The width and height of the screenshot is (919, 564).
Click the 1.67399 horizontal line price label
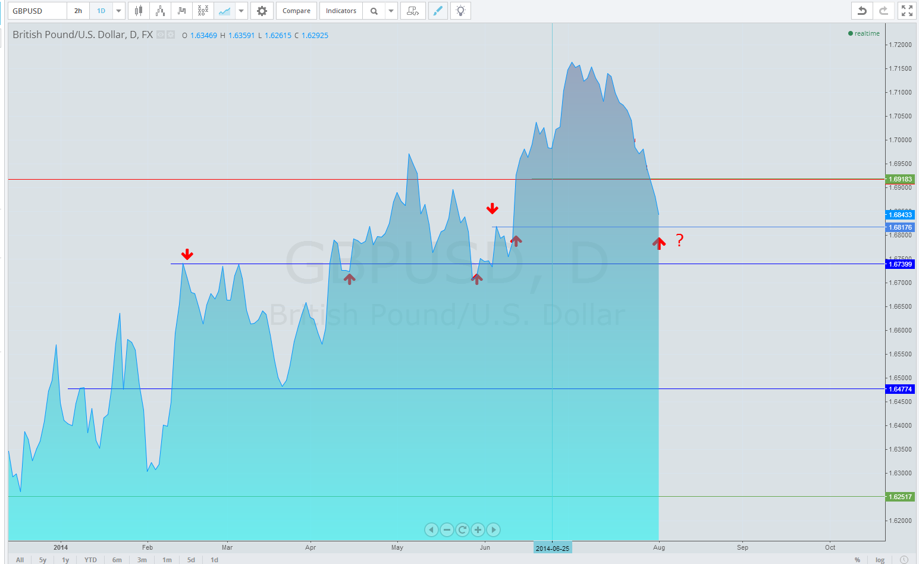(x=900, y=264)
